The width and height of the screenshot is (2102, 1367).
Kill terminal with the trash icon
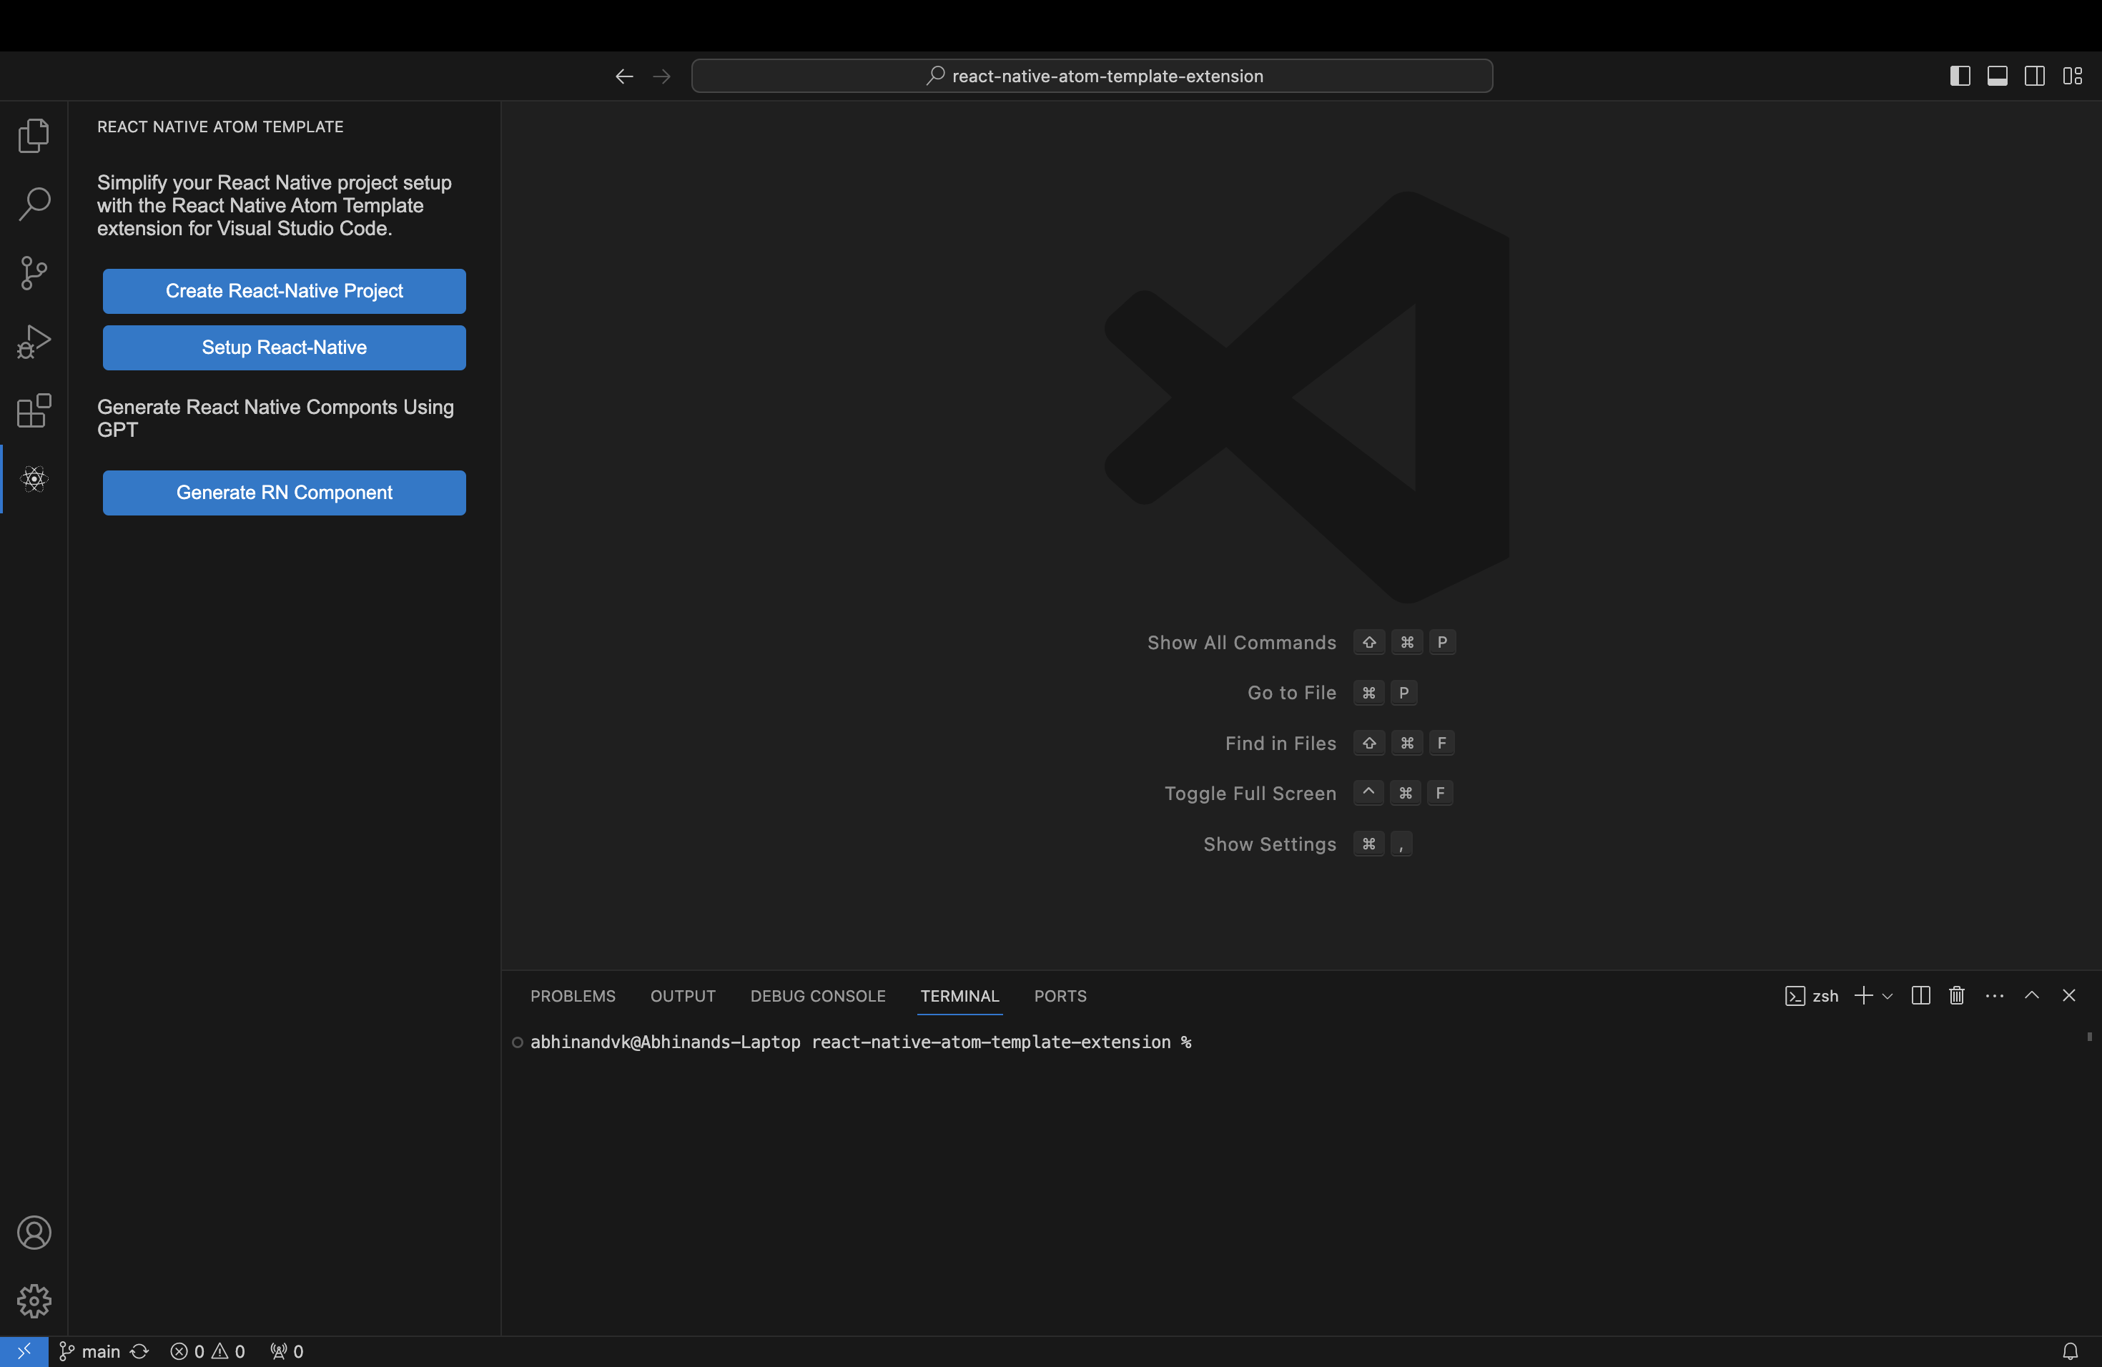pos(1957,995)
